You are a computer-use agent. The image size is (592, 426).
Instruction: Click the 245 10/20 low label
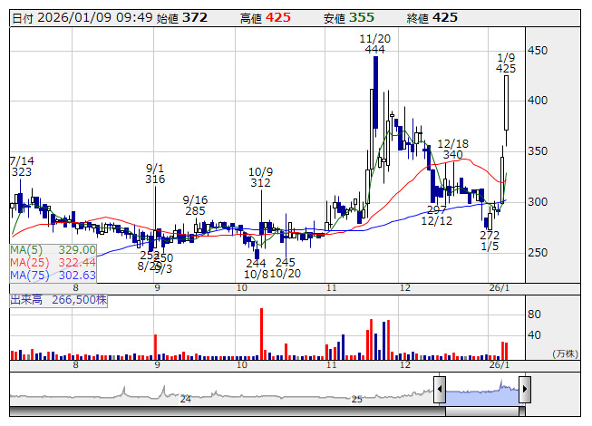[x=286, y=268]
